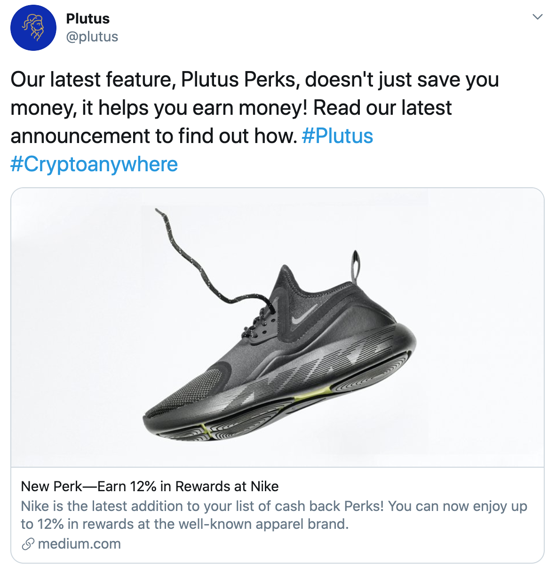Image resolution: width=556 pixels, height=574 pixels.
Task: Open the #Plutus hashtag
Action: pyautogui.click(x=337, y=136)
